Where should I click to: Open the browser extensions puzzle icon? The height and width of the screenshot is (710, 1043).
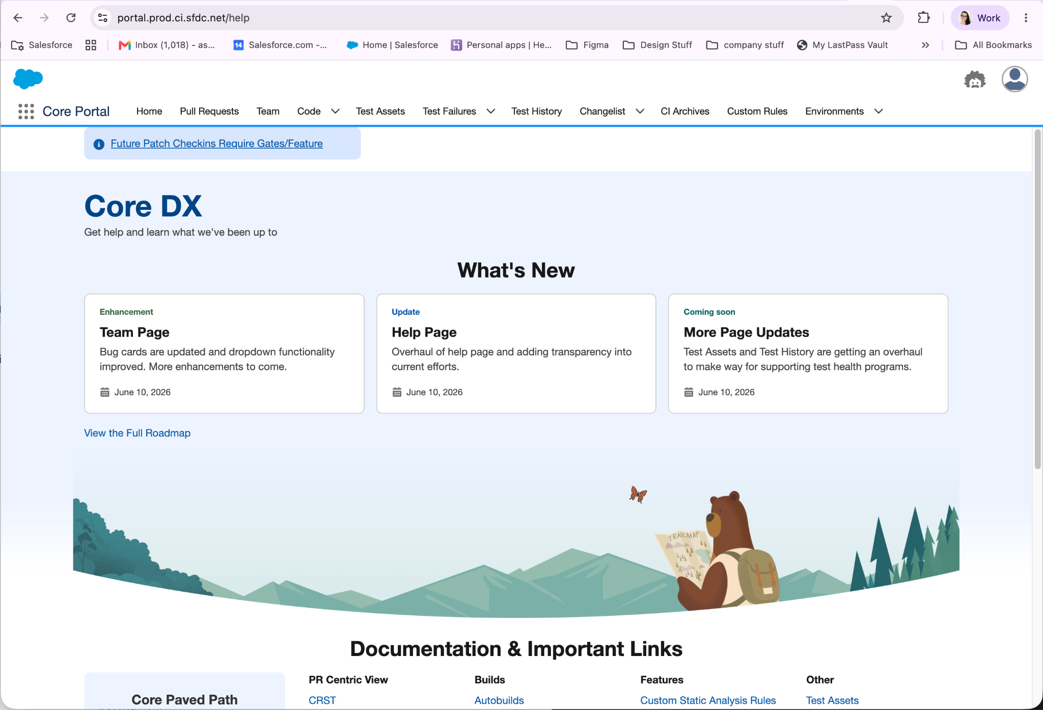(923, 18)
